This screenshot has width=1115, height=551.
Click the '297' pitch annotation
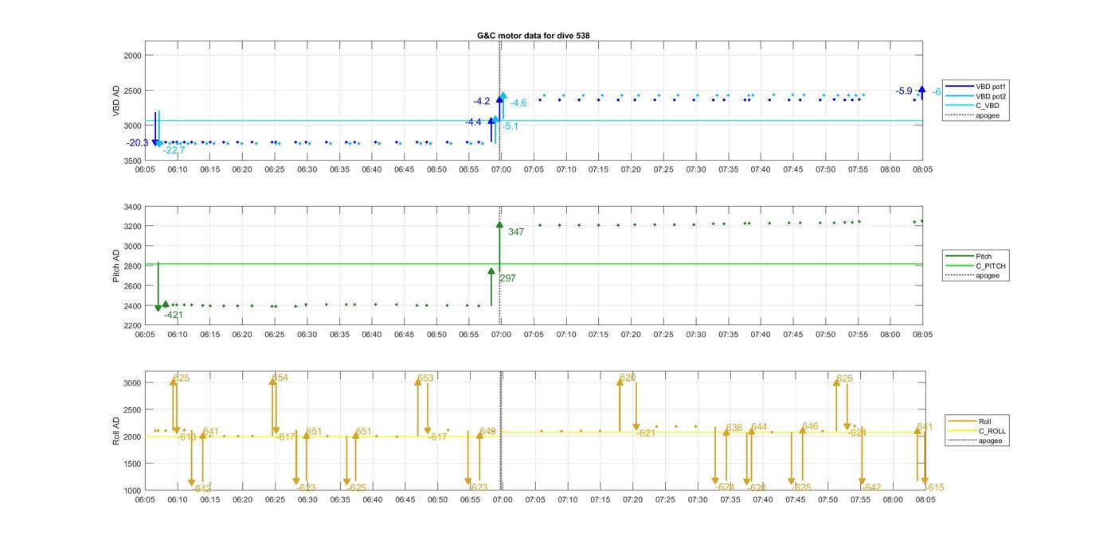507,278
